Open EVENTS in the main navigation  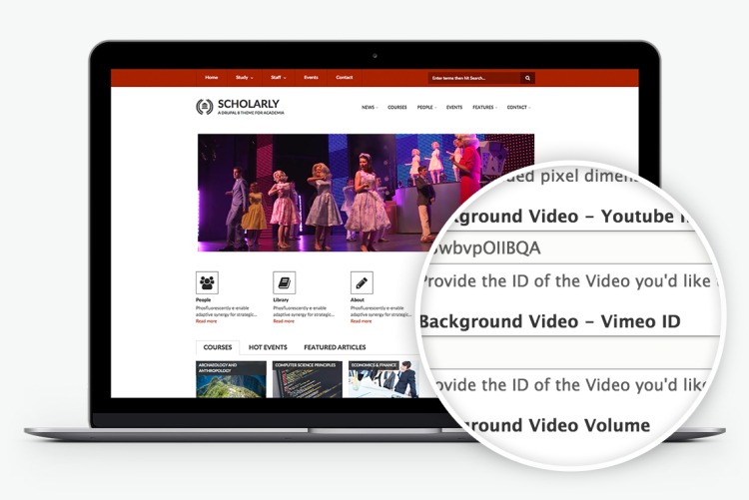(454, 108)
